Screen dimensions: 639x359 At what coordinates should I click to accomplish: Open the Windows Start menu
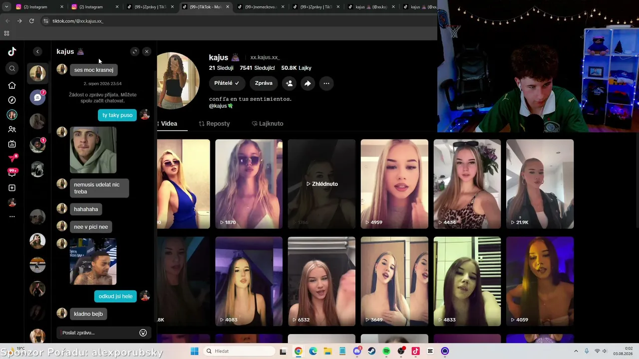tap(194, 351)
